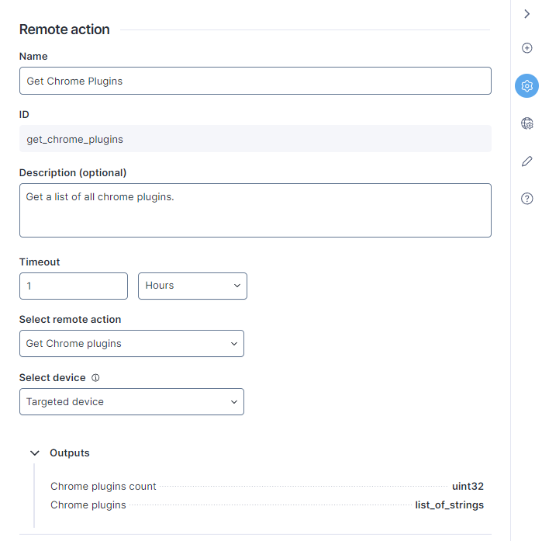Open the globe settings sidebar icon
Viewport: 542px width, 541px height.
526,123
